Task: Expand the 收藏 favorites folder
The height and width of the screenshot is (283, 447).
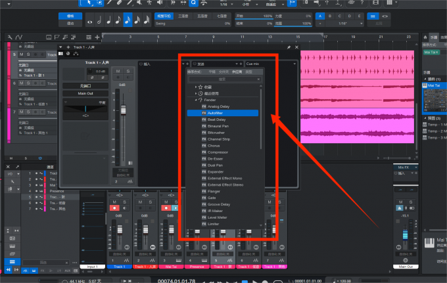Action: 196,87
